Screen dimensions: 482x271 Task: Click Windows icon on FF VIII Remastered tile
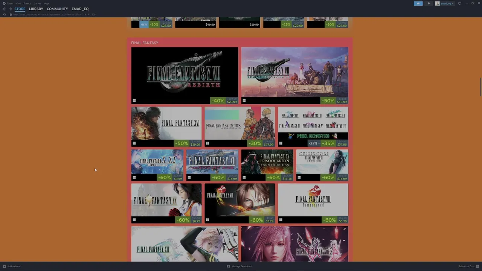tap(281, 220)
